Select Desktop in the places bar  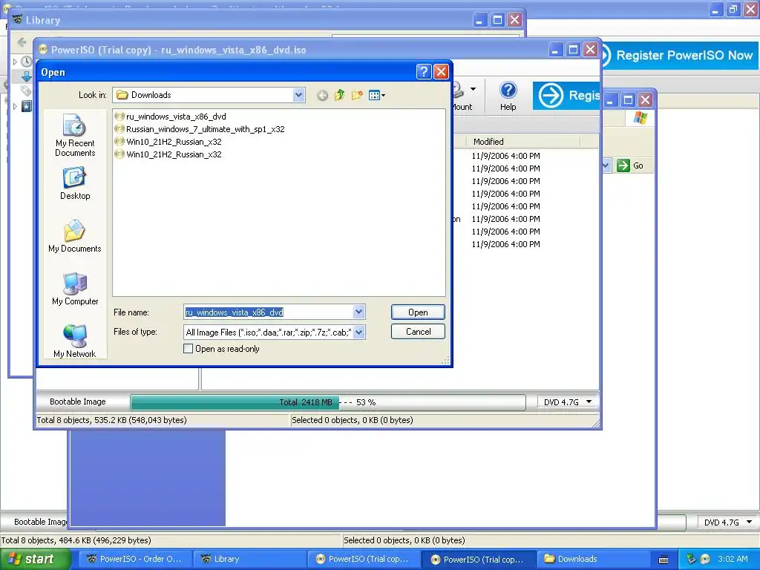75,183
